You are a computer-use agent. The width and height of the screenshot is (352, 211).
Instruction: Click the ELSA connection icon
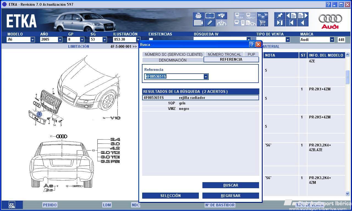coord(240,16)
